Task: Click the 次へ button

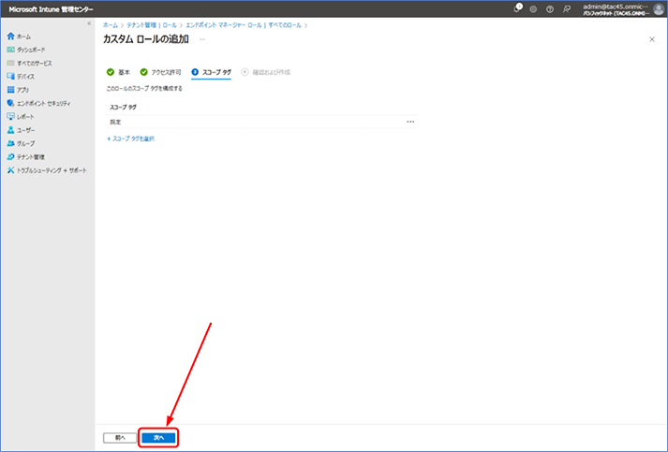Action: pyautogui.click(x=158, y=438)
